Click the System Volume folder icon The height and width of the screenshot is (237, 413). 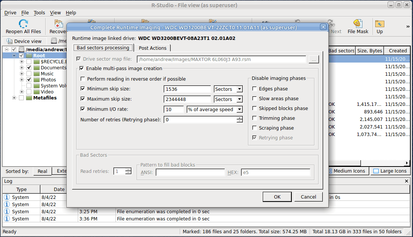pyautogui.click(x=37, y=86)
